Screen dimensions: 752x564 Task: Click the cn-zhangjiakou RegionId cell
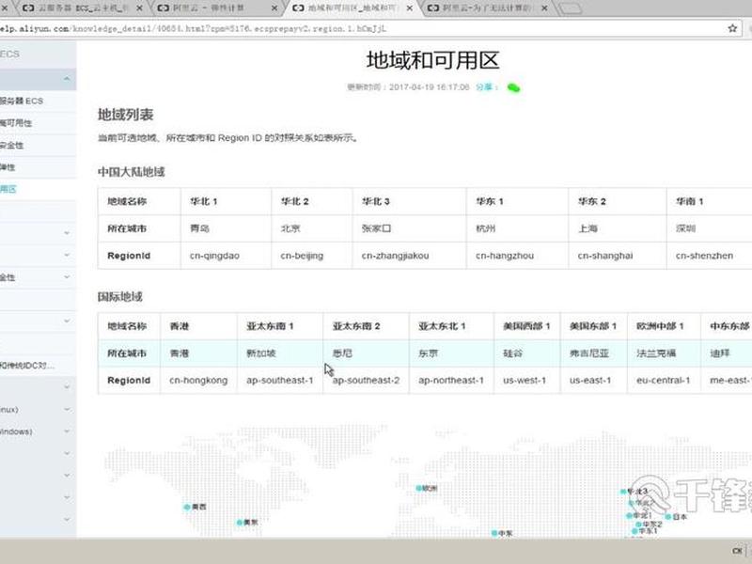pyautogui.click(x=410, y=256)
